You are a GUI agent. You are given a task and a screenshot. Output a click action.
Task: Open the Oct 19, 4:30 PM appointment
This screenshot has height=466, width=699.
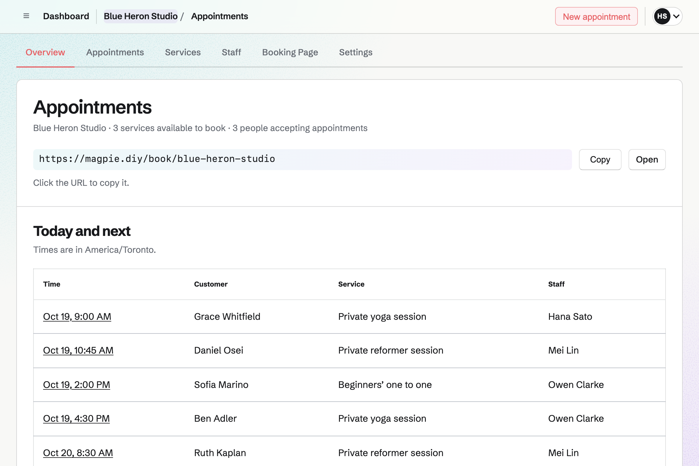(76, 419)
